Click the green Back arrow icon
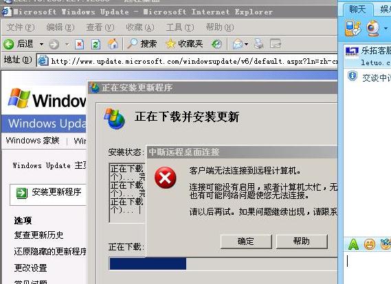Viewport: 391px width, 284px height. point(9,45)
